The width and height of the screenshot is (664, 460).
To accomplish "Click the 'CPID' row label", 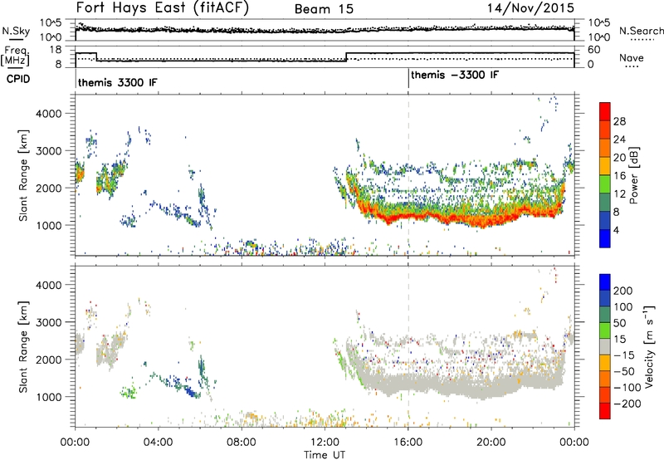I will pyautogui.click(x=18, y=79).
